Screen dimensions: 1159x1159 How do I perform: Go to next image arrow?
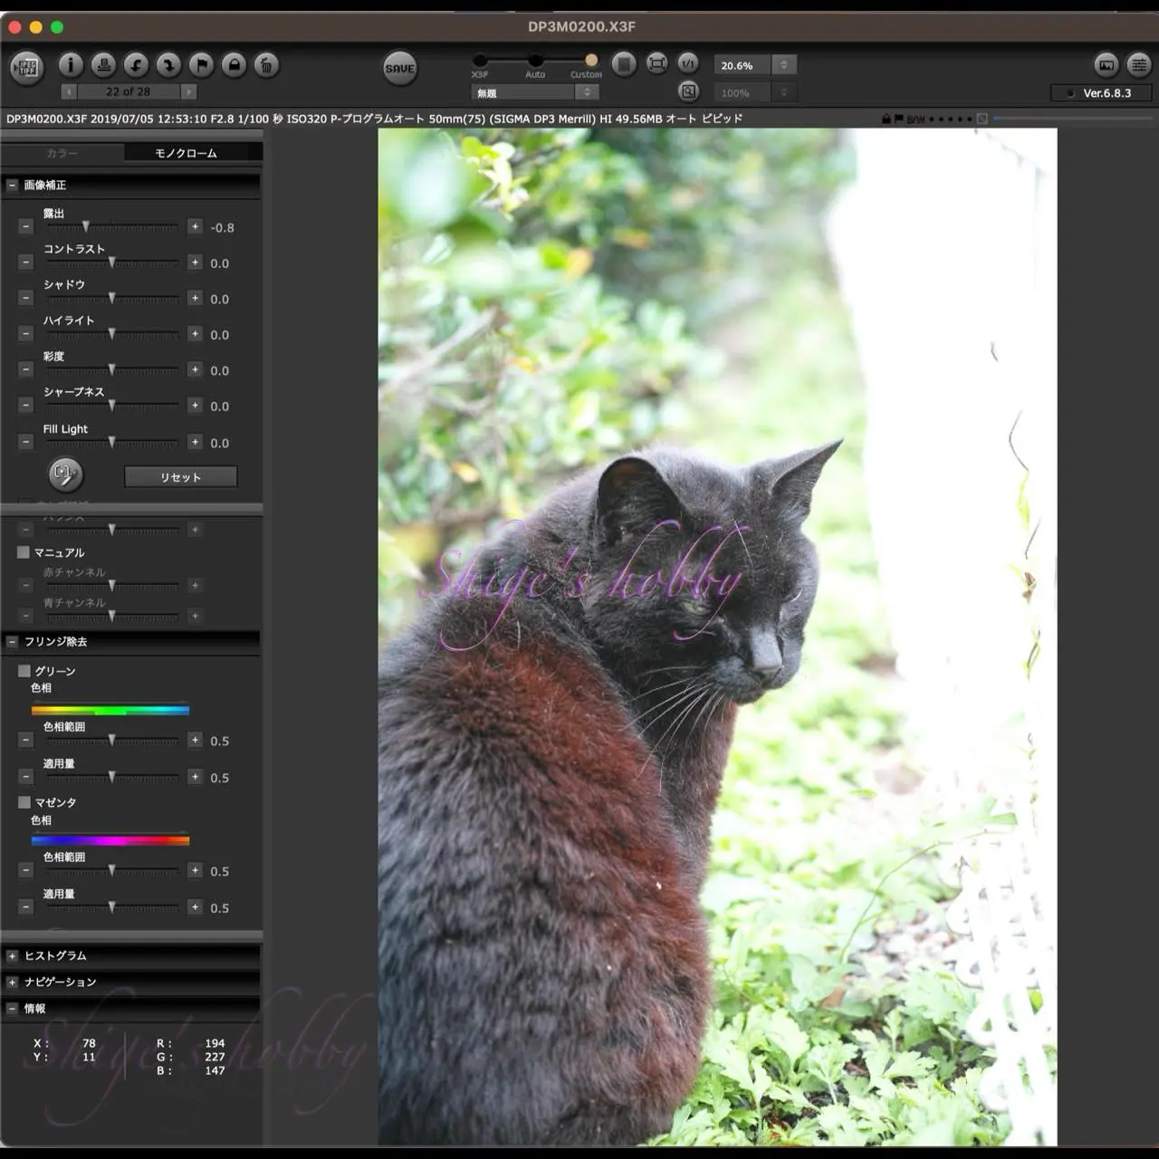(x=188, y=91)
